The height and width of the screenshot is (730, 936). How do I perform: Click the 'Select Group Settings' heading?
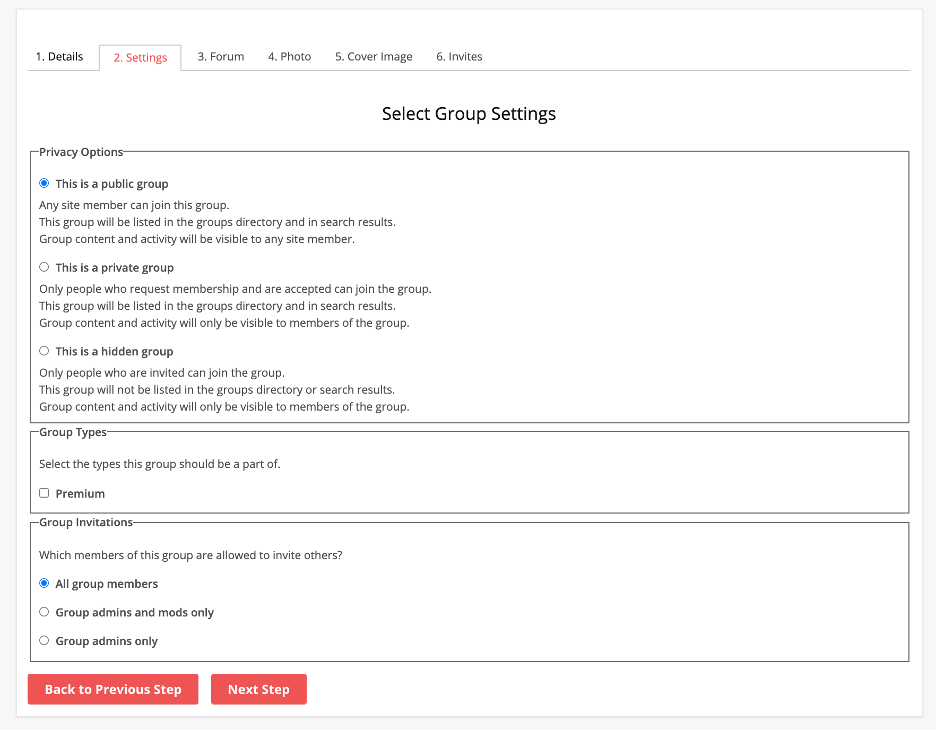click(x=469, y=114)
